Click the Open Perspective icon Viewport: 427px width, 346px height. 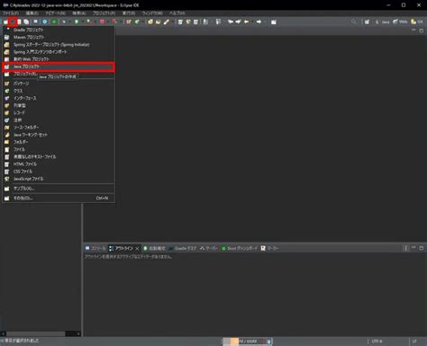[367, 22]
